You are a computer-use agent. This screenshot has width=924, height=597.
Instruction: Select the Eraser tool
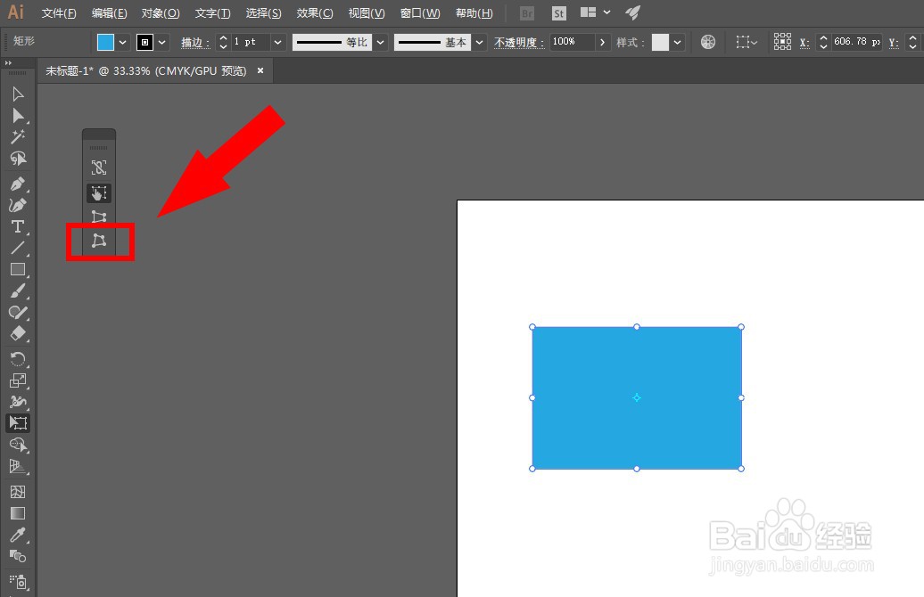(18, 333)
